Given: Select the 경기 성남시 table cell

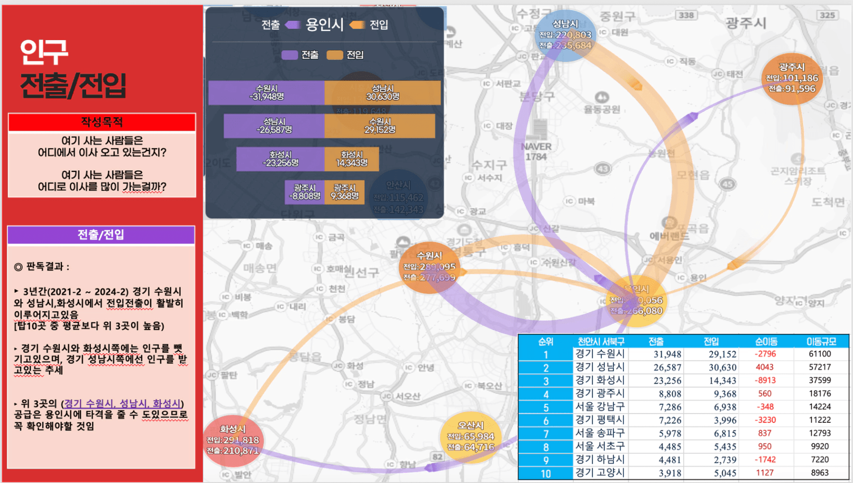Looking at the screenshot, I should [601, 367].
